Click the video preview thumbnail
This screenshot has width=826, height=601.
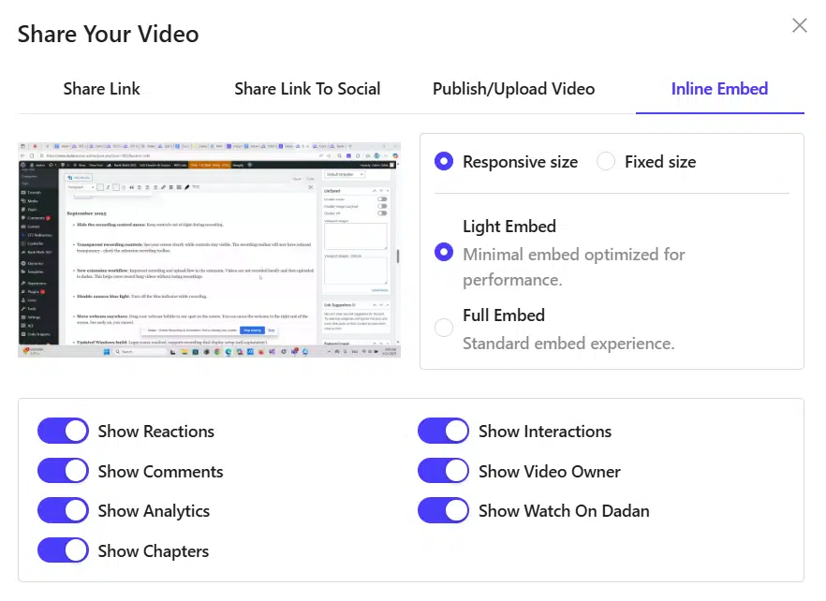(x=209, y=250)
